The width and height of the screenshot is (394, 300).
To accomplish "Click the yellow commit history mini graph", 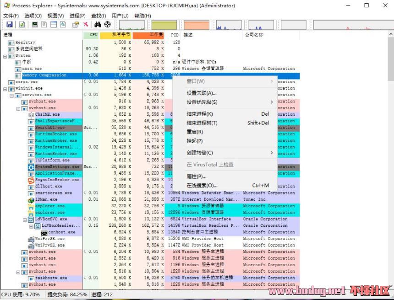I will click(x=164, y=25).
